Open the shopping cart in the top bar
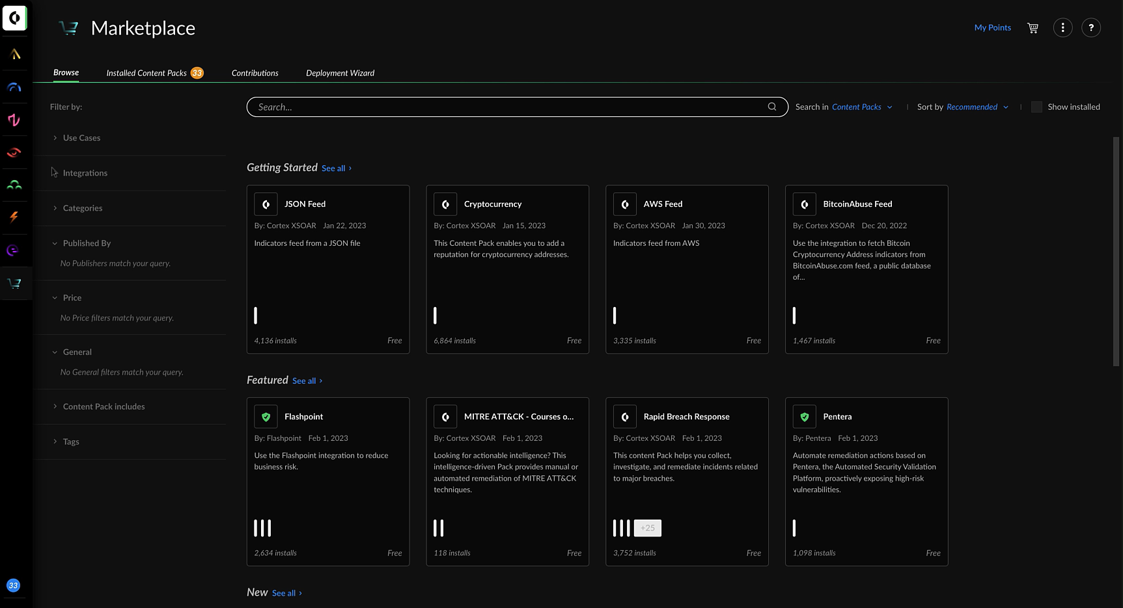The width and height of the screenshot is (1123, 608). 1033,27
